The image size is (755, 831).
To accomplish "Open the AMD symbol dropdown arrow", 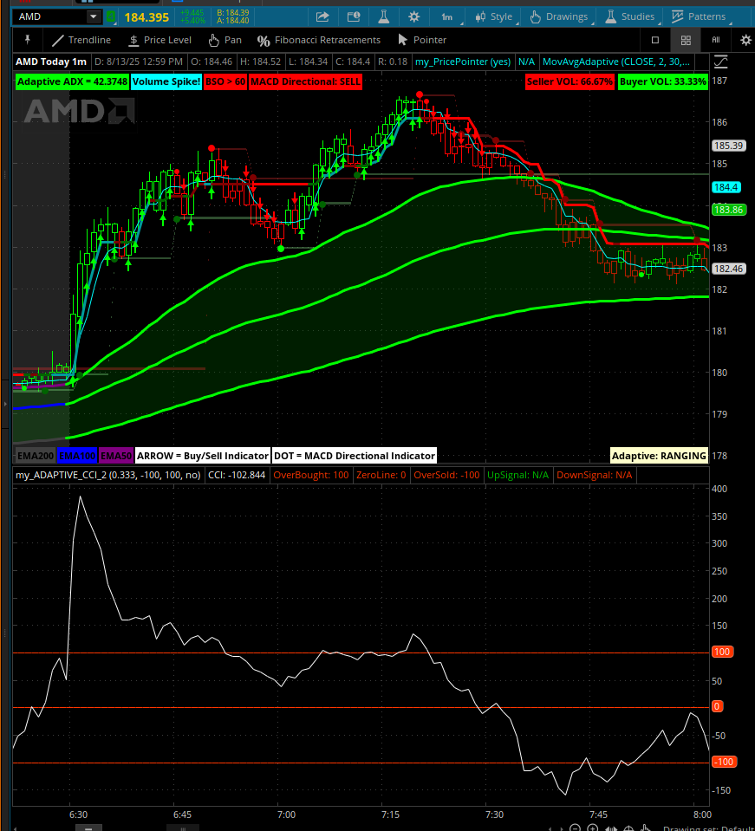I will [93, 16].
